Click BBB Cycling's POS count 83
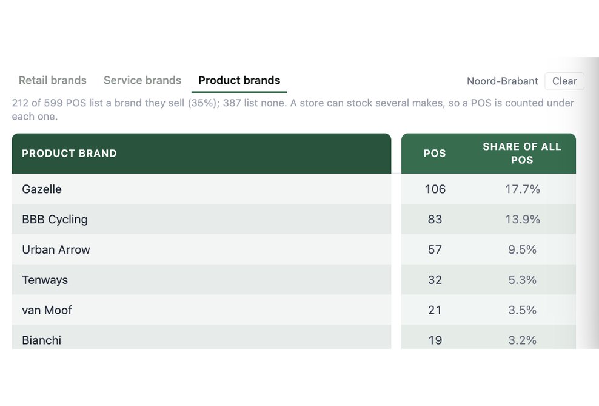 click(x=435, y=219)
